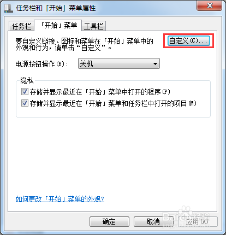This screenshot has height=235, width=226.
Task: Click the 自定义(C)... button
Action: tap(188, 41)
